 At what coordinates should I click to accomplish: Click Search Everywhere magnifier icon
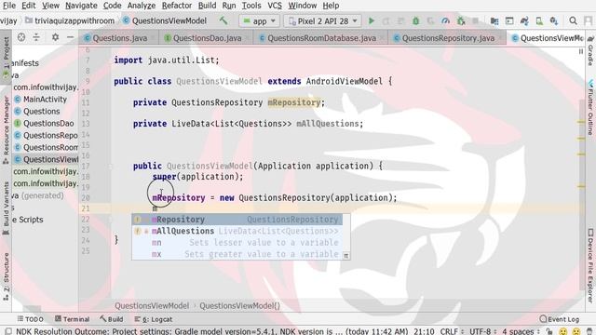pos(574,20)
